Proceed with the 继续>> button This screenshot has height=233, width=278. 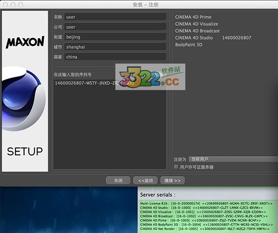point(172,180)
